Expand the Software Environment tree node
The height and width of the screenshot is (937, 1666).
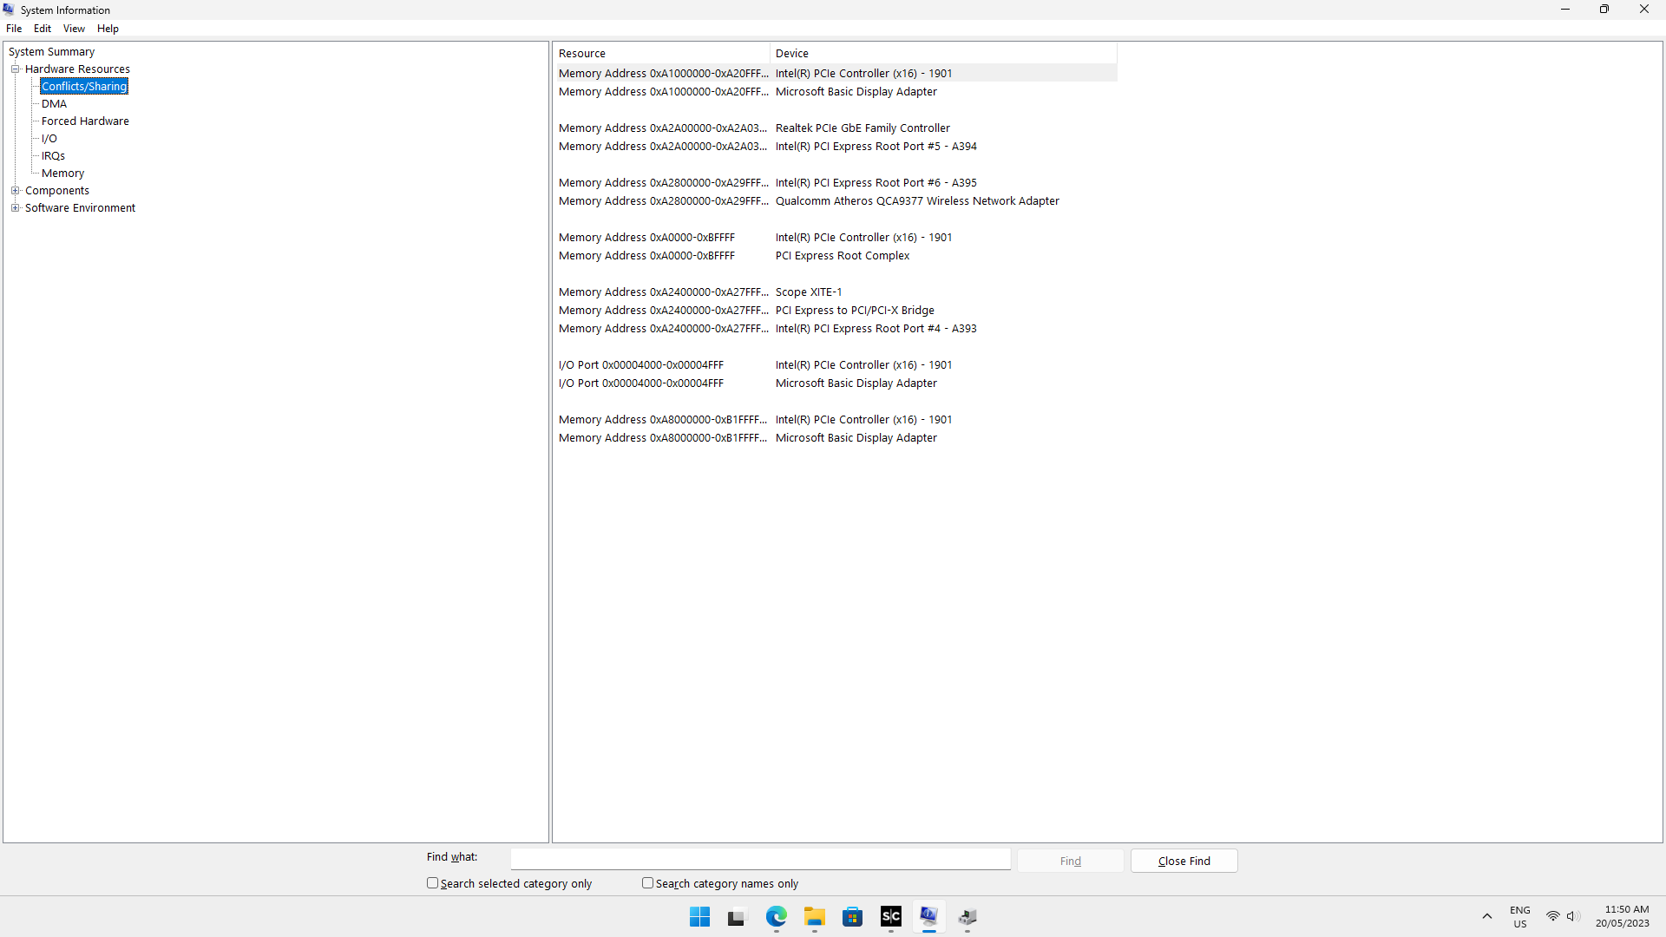pos(17,207)
